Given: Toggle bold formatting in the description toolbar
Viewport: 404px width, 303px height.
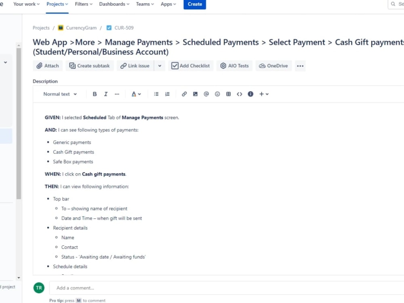Looking at the screenshot, I should 95,94.
